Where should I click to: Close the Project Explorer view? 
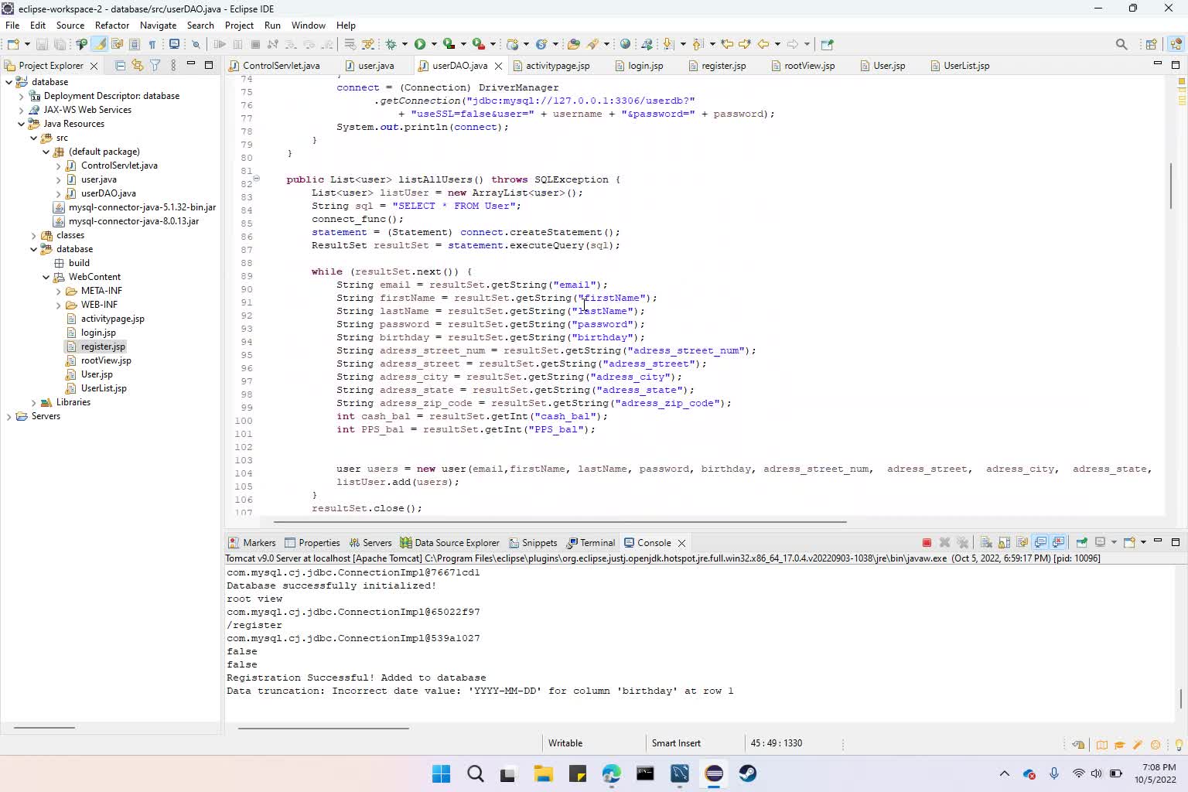click(94, 66)
